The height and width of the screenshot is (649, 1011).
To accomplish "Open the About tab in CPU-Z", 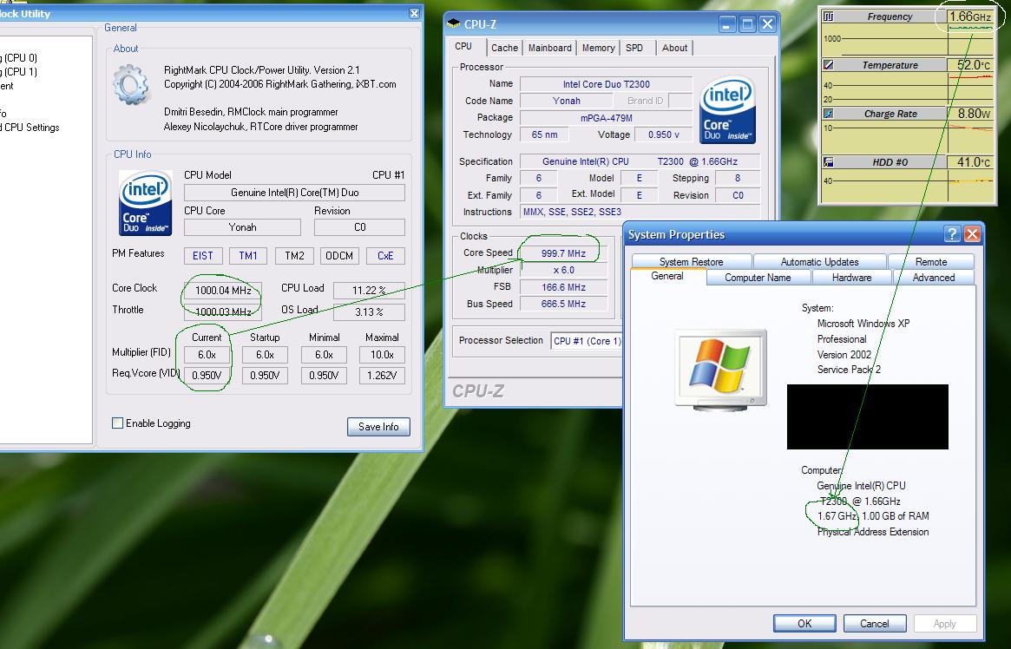I will [674, 48].
